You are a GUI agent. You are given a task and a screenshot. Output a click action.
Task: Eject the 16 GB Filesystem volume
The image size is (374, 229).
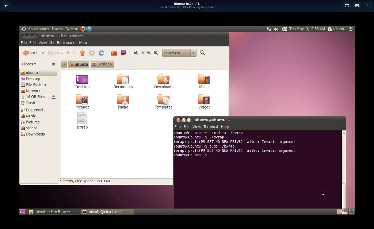pos(53,97)
